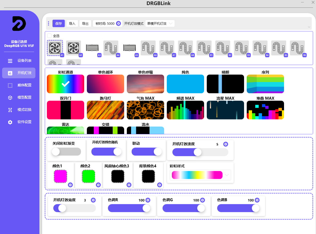The width and height of the screenshot is (316, 234).
Task: Choose the 跑马灯 effect thumbnail
Action: click(x=106, y=110)
